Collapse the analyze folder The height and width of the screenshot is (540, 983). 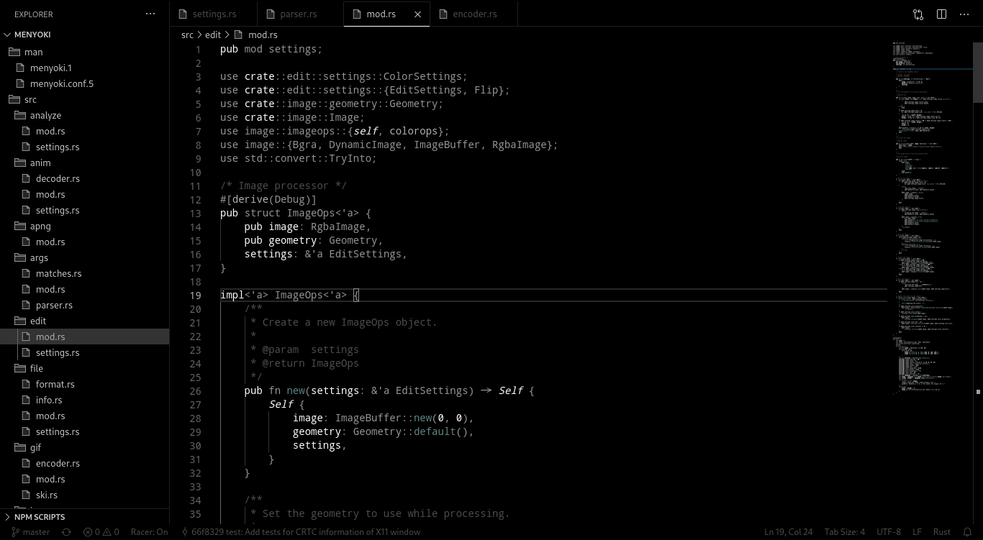point(84,115)
